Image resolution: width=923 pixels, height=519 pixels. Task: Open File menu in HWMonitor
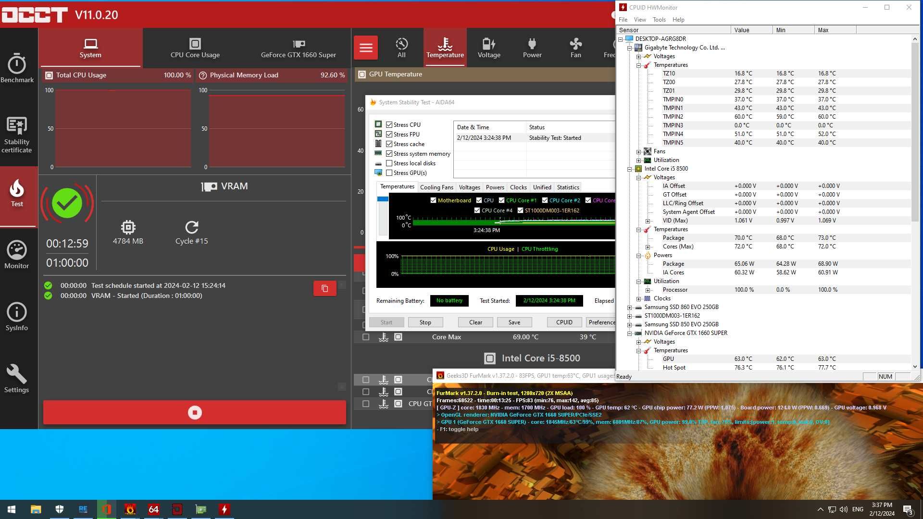coord(623,20)
